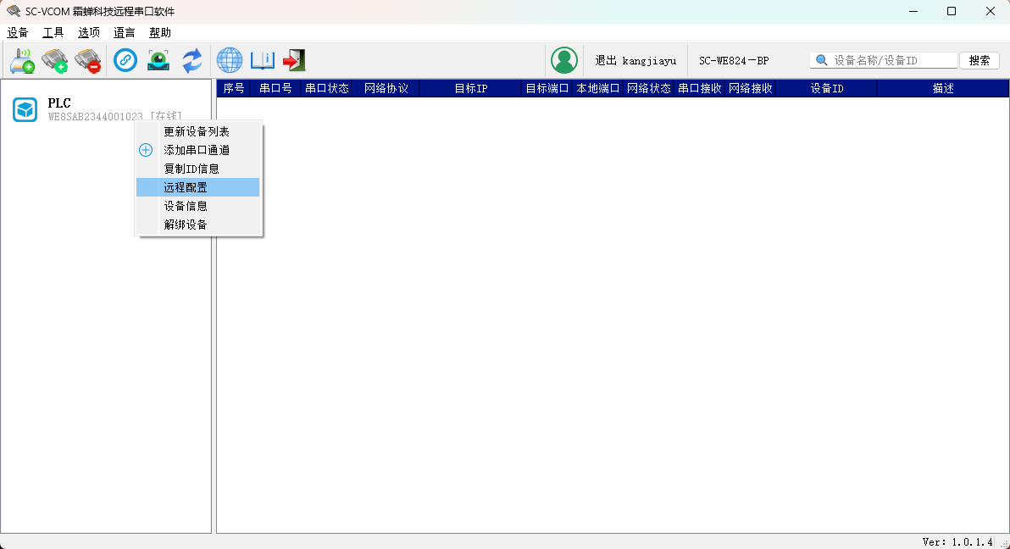Click the blue link chain icon

pyautogui.click(x=125, y=60)
